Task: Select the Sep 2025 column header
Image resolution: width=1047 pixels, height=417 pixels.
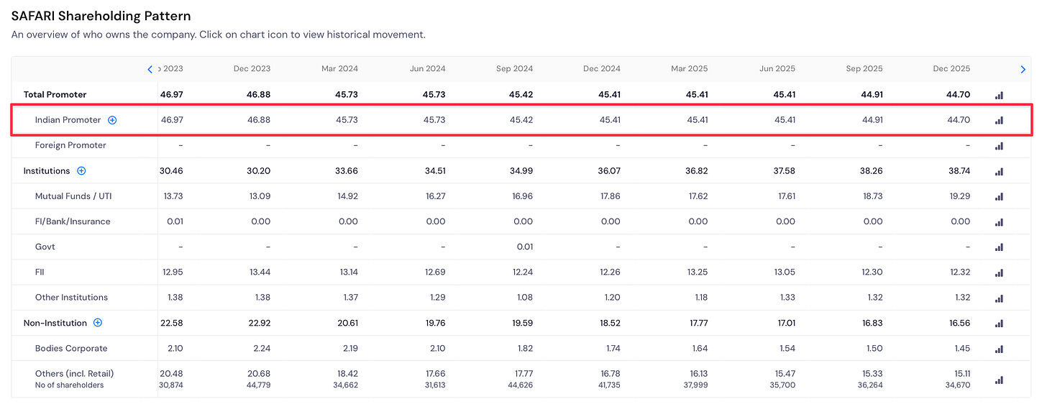Action: (864, 69)
